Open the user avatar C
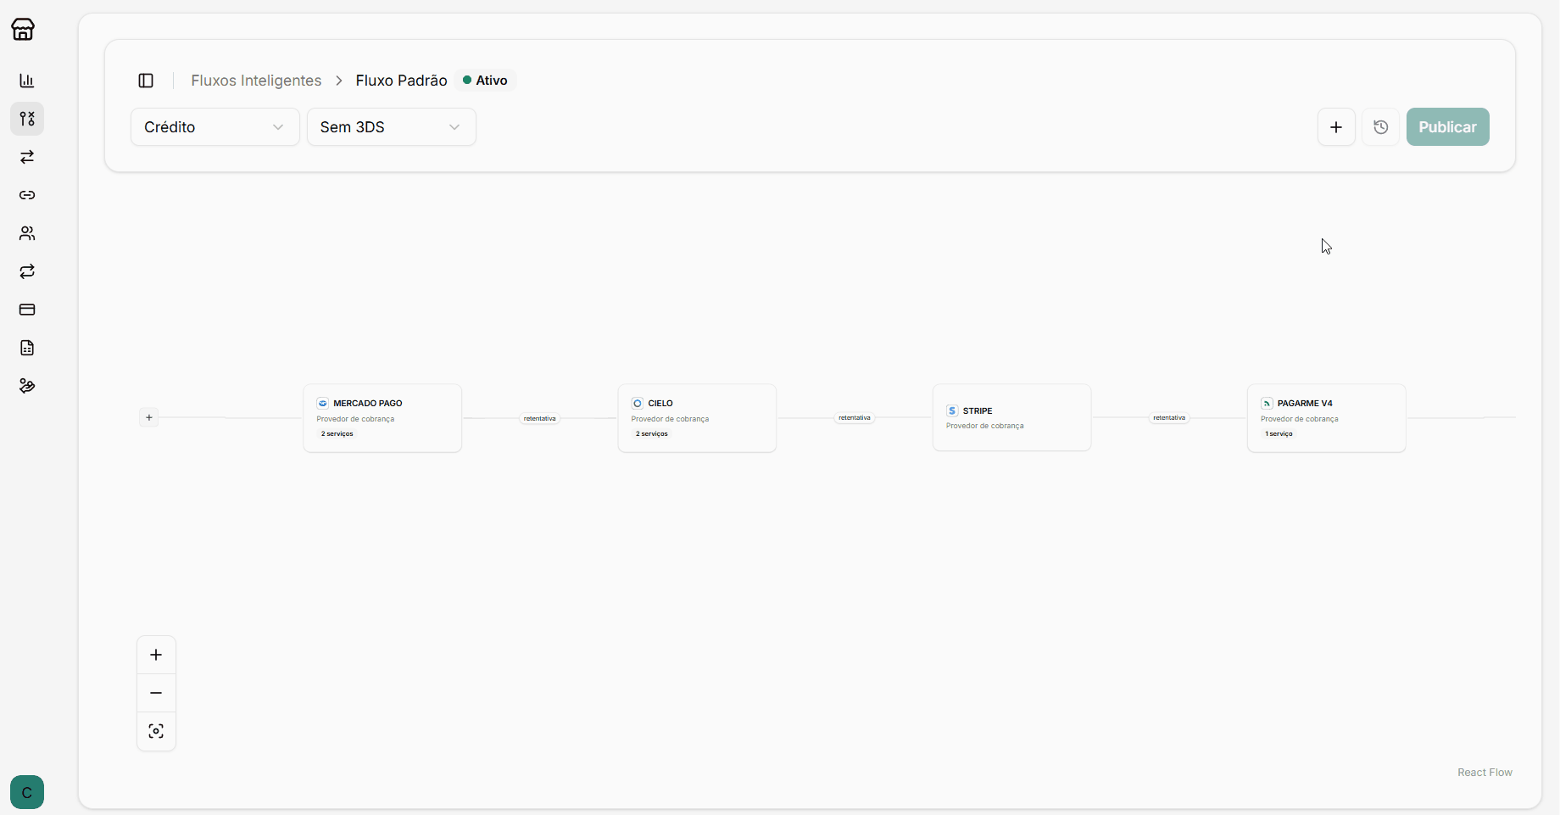1560x815 pixels. click(x=27, y=792)
